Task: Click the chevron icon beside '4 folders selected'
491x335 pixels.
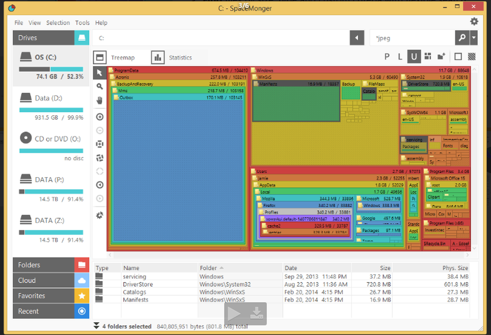Action: pos(96,326)
